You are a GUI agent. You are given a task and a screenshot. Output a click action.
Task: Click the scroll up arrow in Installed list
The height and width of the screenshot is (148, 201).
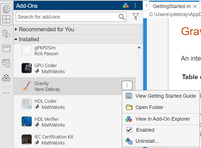(139, 48)
